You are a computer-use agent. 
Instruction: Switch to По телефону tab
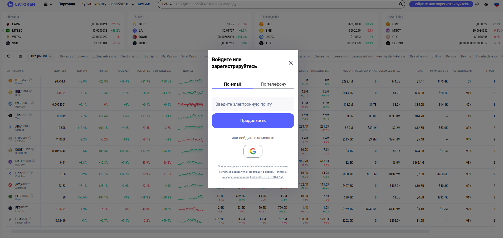tap(274, 84)
